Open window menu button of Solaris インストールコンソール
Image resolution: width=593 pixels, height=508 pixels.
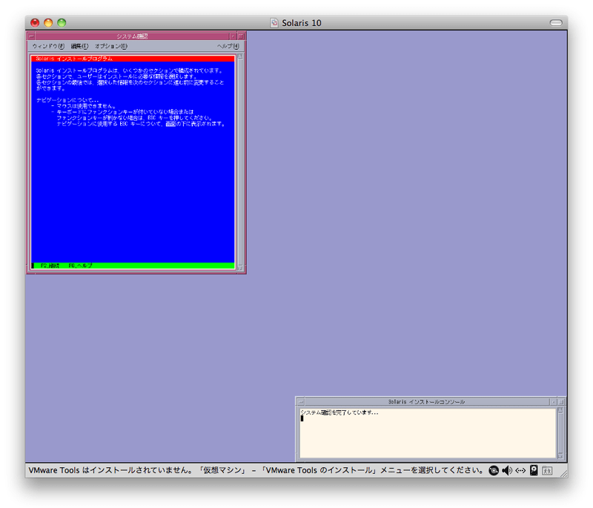coord(299,401)
